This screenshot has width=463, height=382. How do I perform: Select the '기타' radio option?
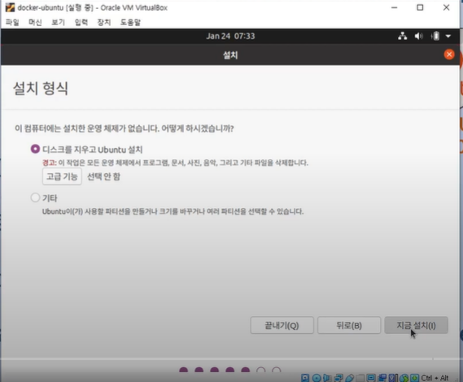click(35, 198)
